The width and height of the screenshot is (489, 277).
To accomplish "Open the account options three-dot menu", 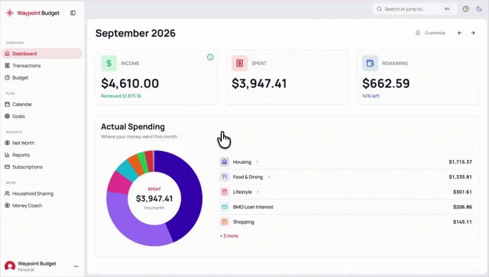I will 76,267.
